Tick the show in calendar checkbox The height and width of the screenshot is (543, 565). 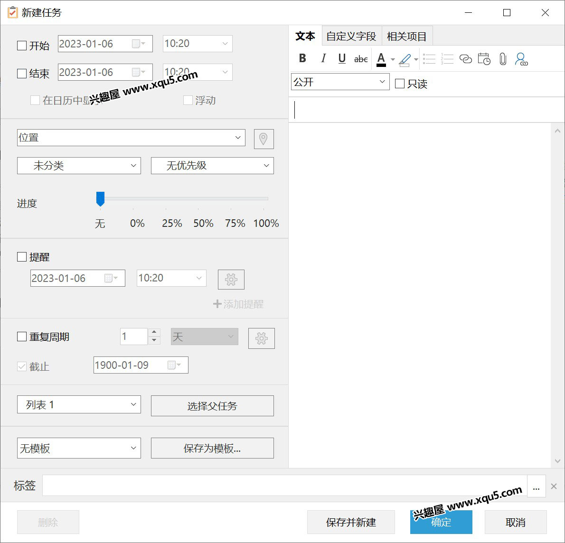coord(35,100)
